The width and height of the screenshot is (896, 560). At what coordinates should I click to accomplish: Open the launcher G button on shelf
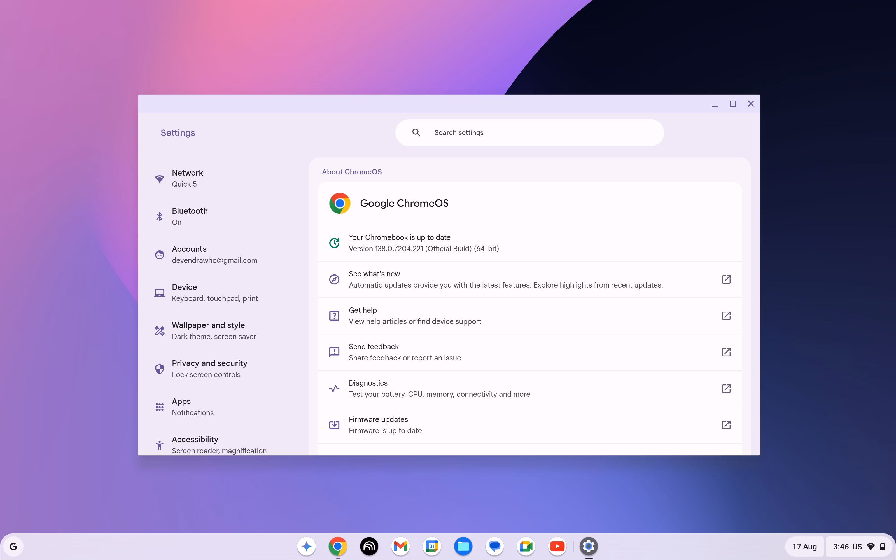click(x=13, y=546)
